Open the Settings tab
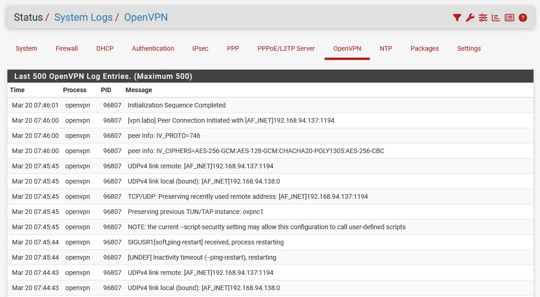This screenshot has height=297, width=540. (469, 48)
